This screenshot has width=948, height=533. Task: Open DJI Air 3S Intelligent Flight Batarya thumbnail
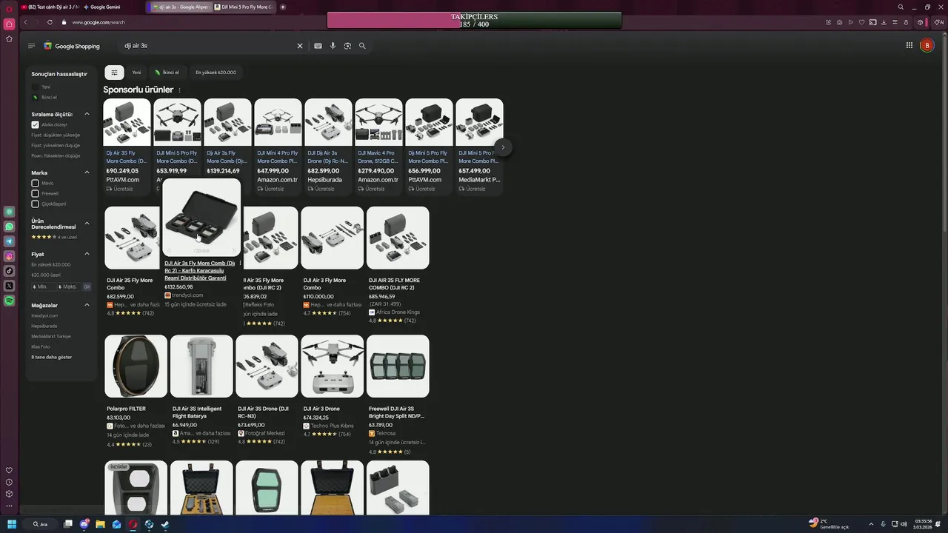(201, 366)
